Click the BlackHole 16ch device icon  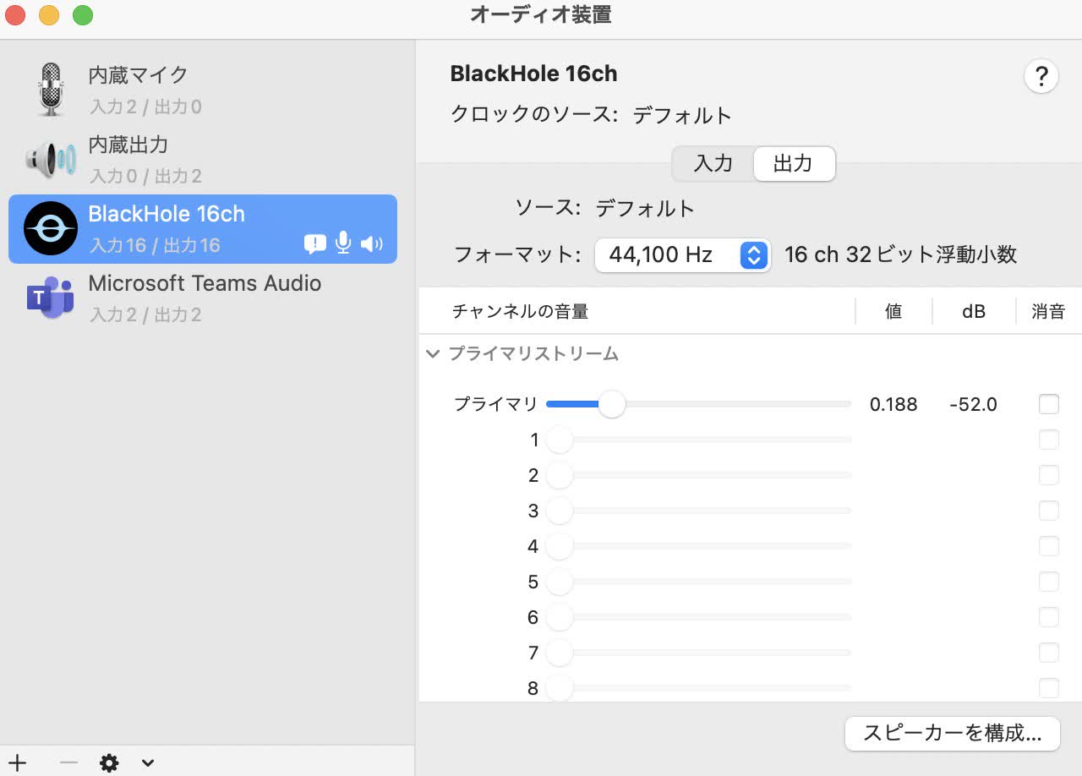[x=51, y=228]
